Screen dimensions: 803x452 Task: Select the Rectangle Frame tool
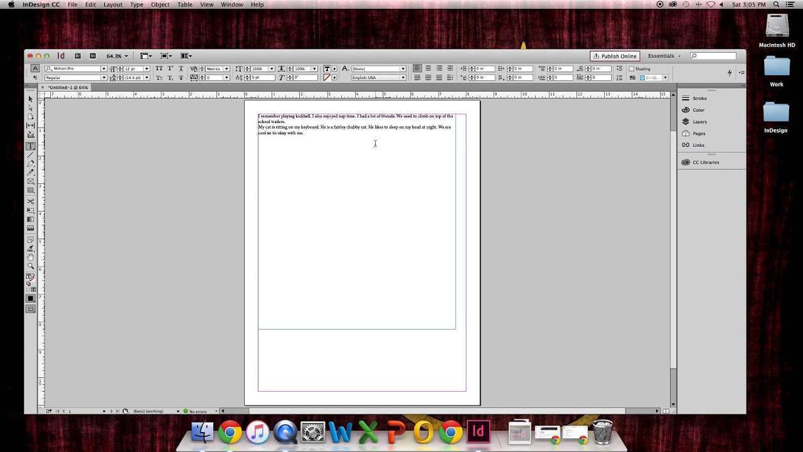pos(30,181)
